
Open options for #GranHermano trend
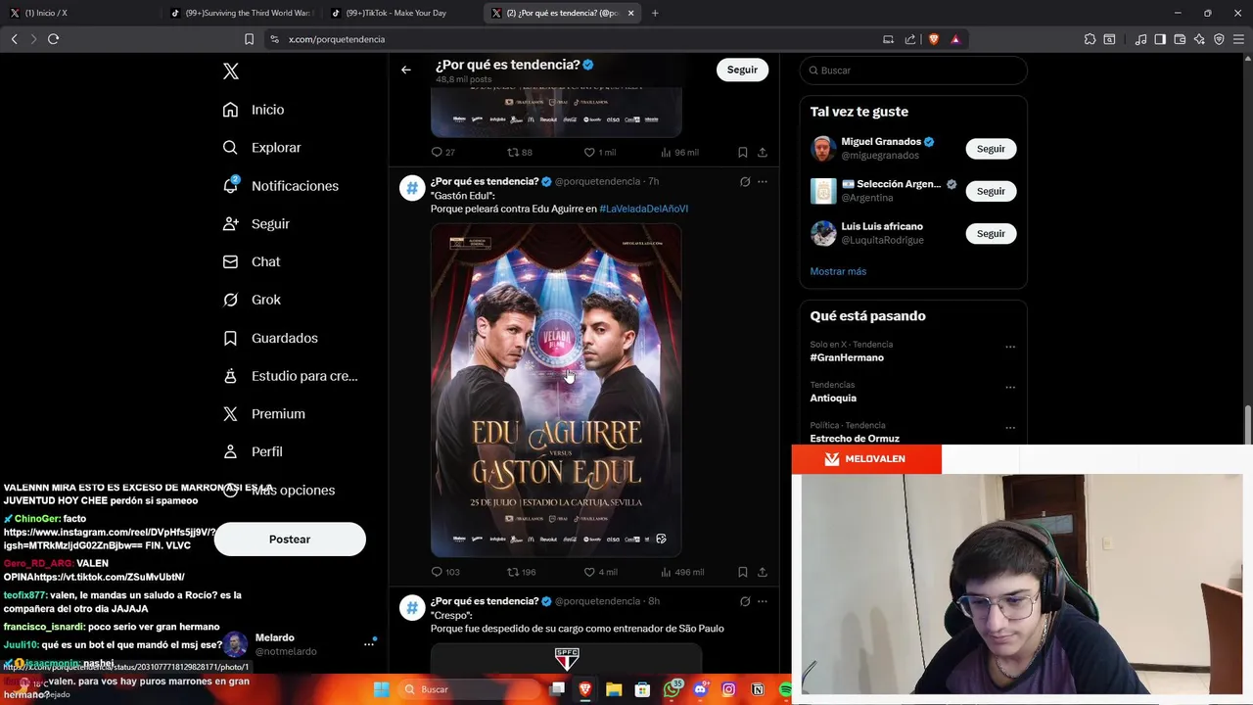(x=1010, y=347)
